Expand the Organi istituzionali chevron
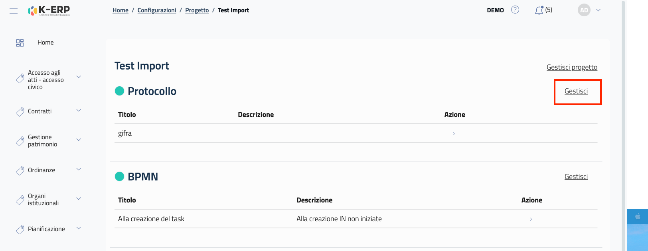The width and height of the screenshot is (648, 251). tap(79, 198)
